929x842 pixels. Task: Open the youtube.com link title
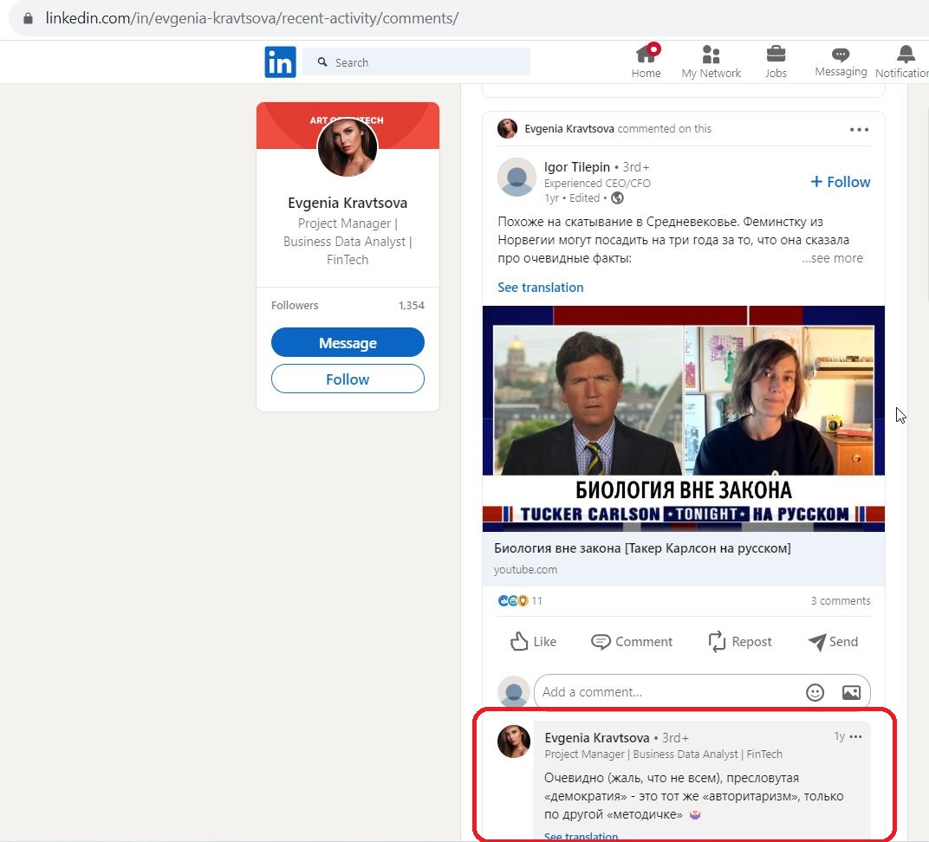tap(642, 548)
